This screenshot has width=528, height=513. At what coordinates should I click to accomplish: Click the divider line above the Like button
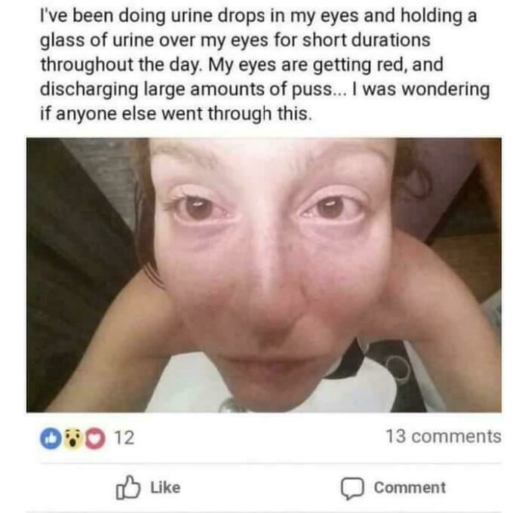[271, 463]
